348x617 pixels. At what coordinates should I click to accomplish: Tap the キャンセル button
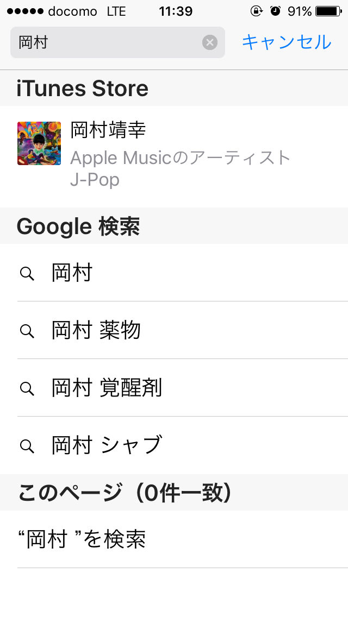(287, 42)
